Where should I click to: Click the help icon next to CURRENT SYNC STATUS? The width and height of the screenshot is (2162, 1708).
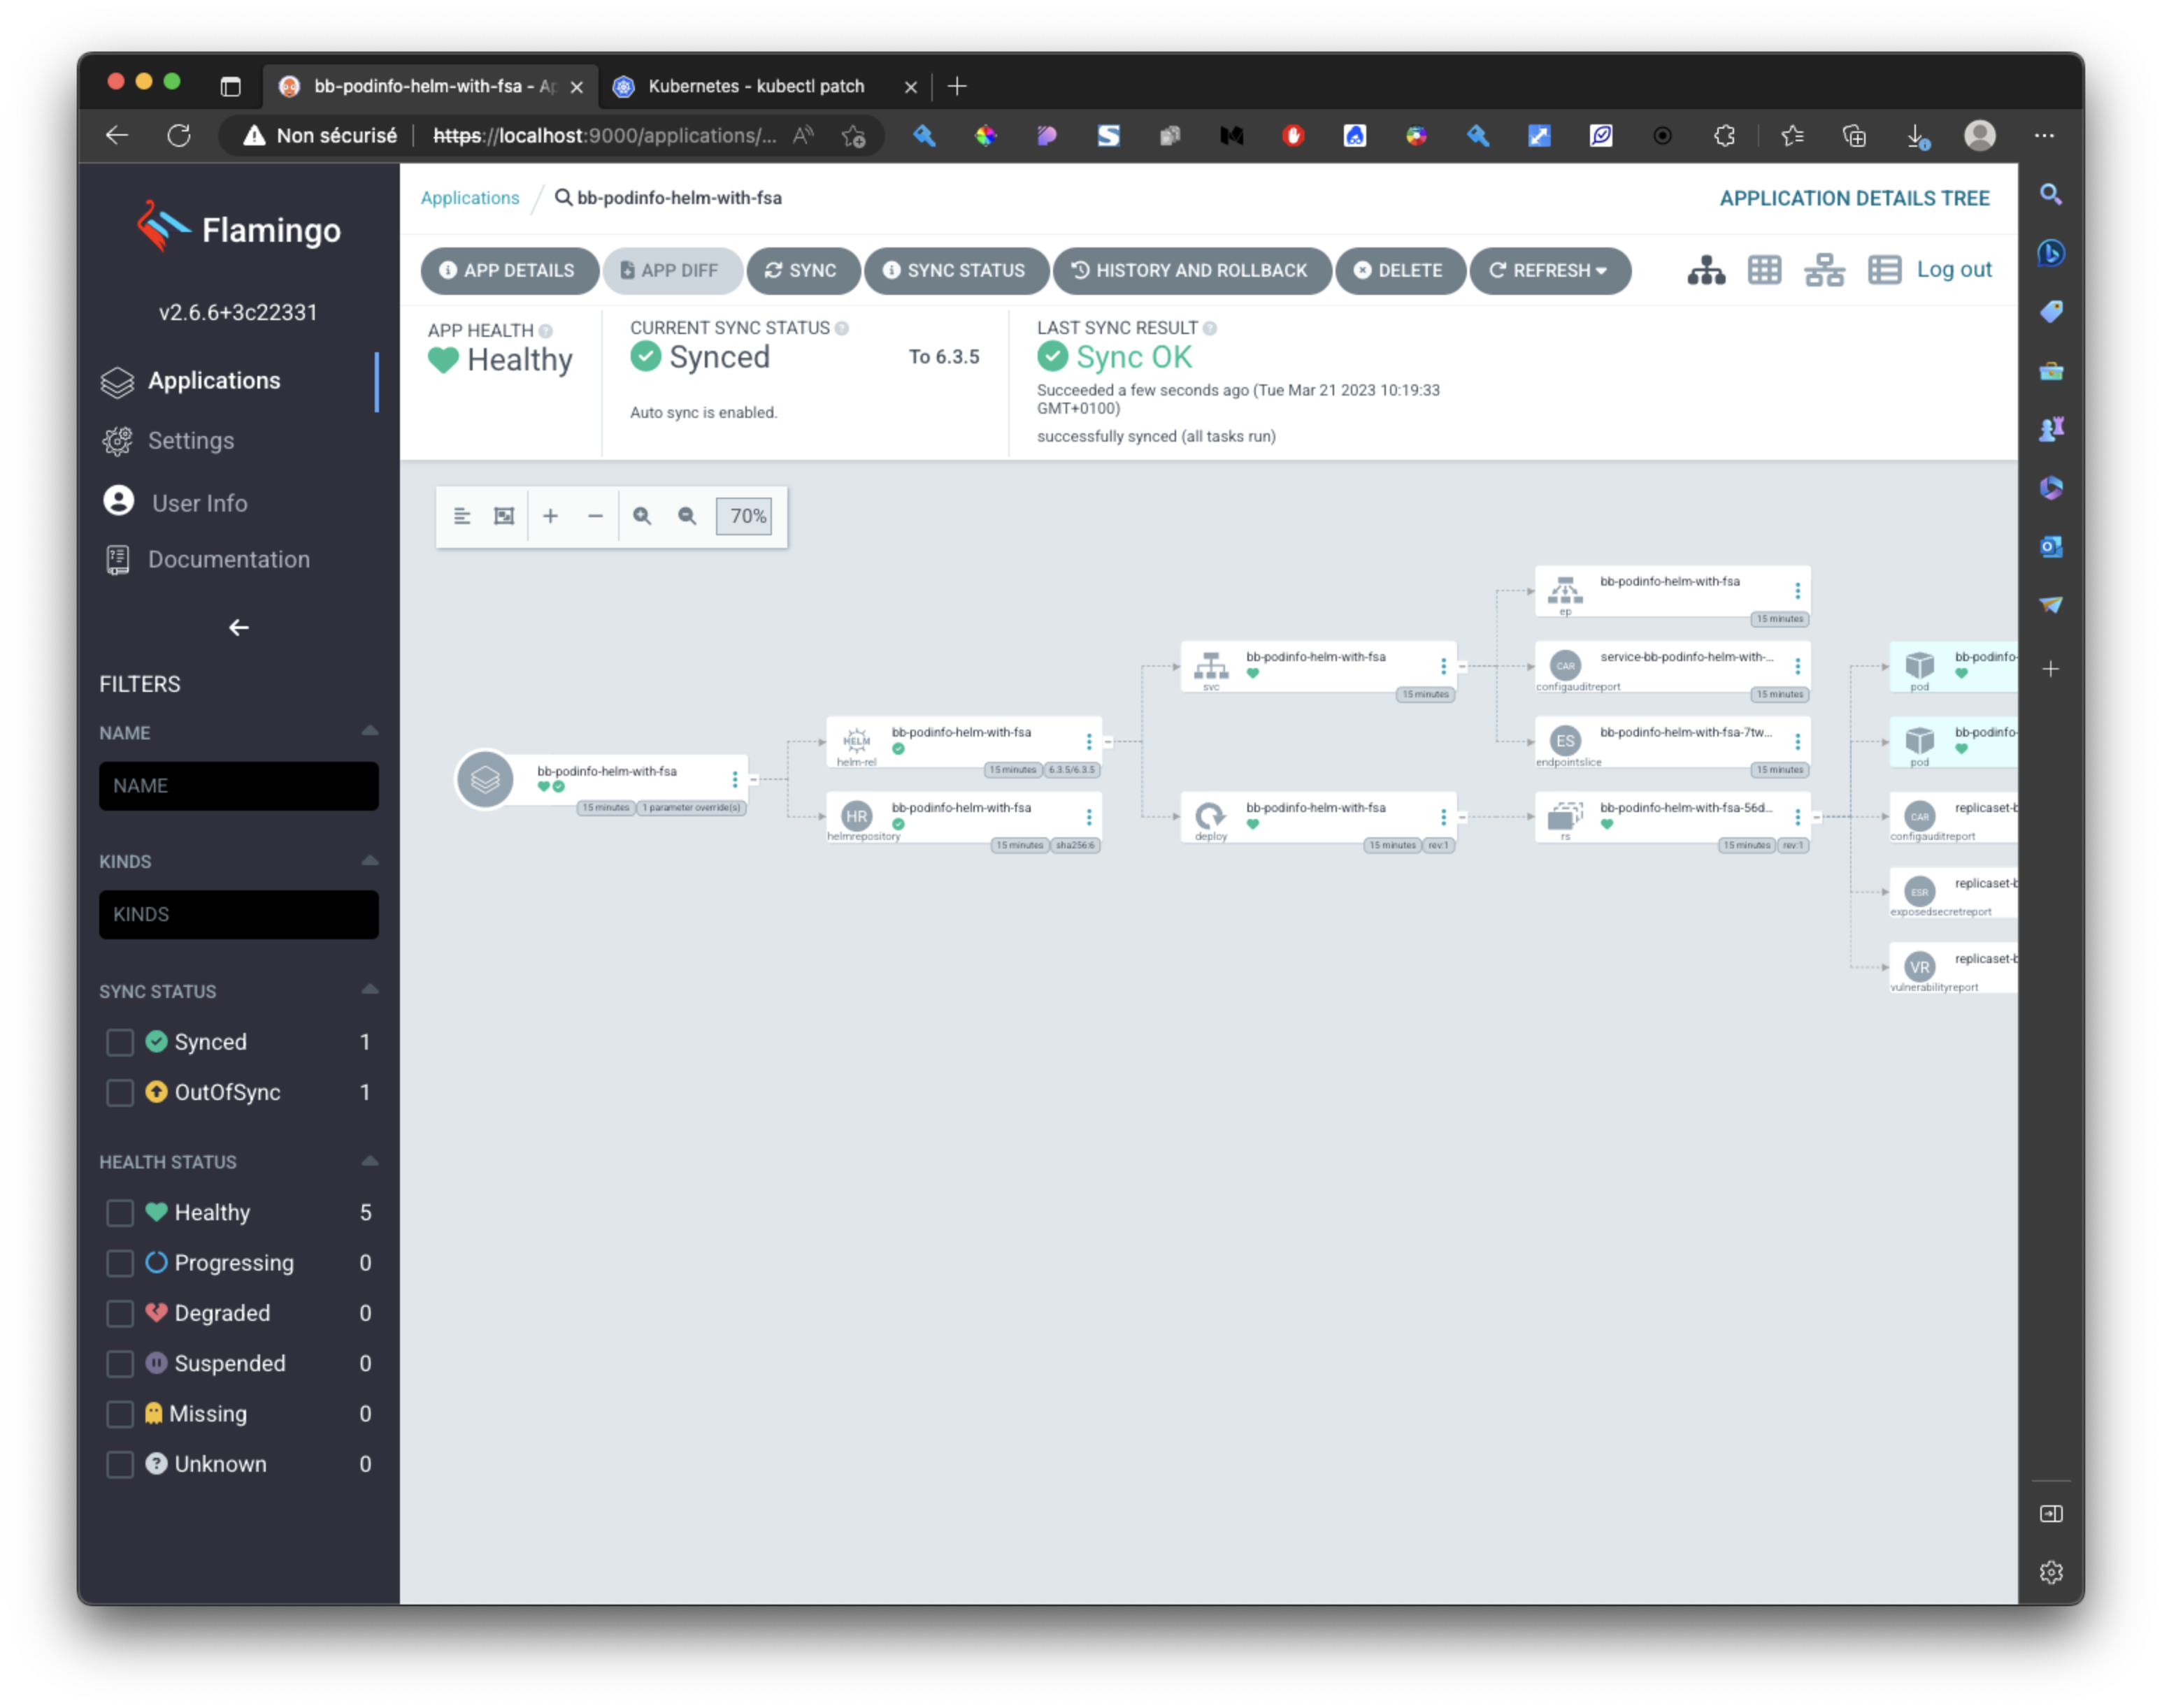[841, 328]
